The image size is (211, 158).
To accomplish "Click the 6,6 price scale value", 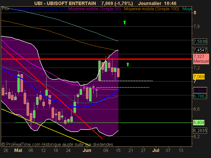I will [x=196, y=109].
